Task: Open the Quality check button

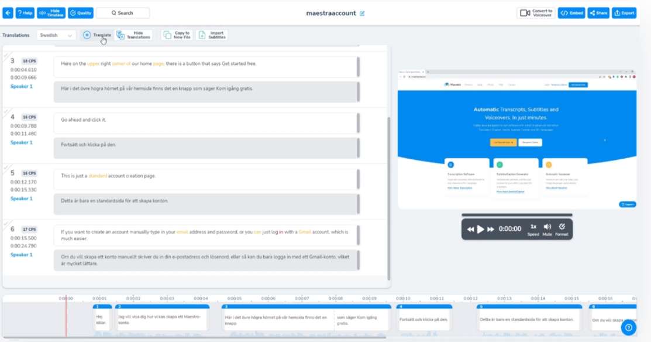Action: pyautogui.click(x=81, y=13)
